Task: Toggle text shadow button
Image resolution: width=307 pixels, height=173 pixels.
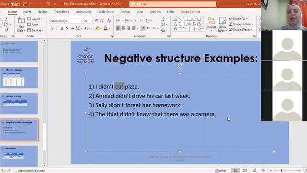Action: point(67,28)
